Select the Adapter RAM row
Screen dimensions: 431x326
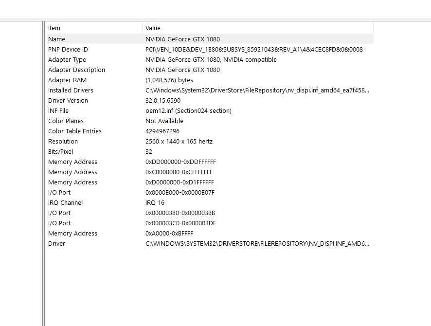(210, 80)
